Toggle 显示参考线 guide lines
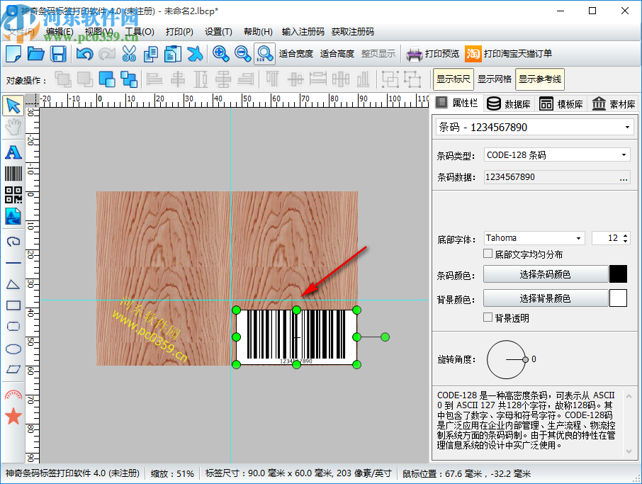 point(540,79)
